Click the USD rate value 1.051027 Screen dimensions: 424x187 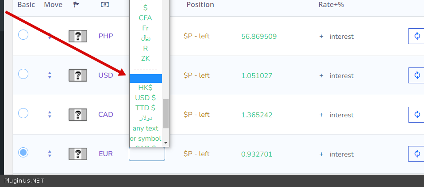[257, 76]
